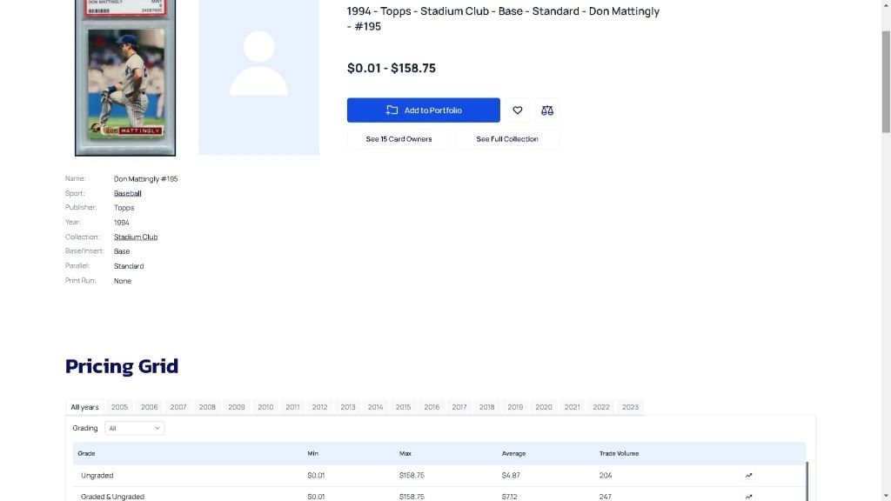Screen dimensions: 891x501
Task: Open the Stadium Club collection link
Action: point(136,237)
